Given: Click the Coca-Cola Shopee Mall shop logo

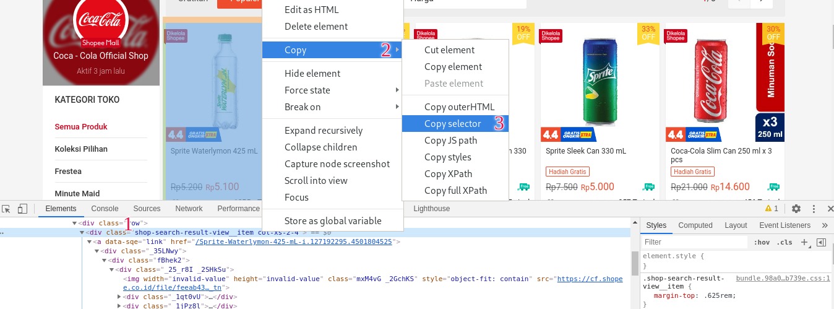Looking at the screenshot, I should [x=100, y=24].
